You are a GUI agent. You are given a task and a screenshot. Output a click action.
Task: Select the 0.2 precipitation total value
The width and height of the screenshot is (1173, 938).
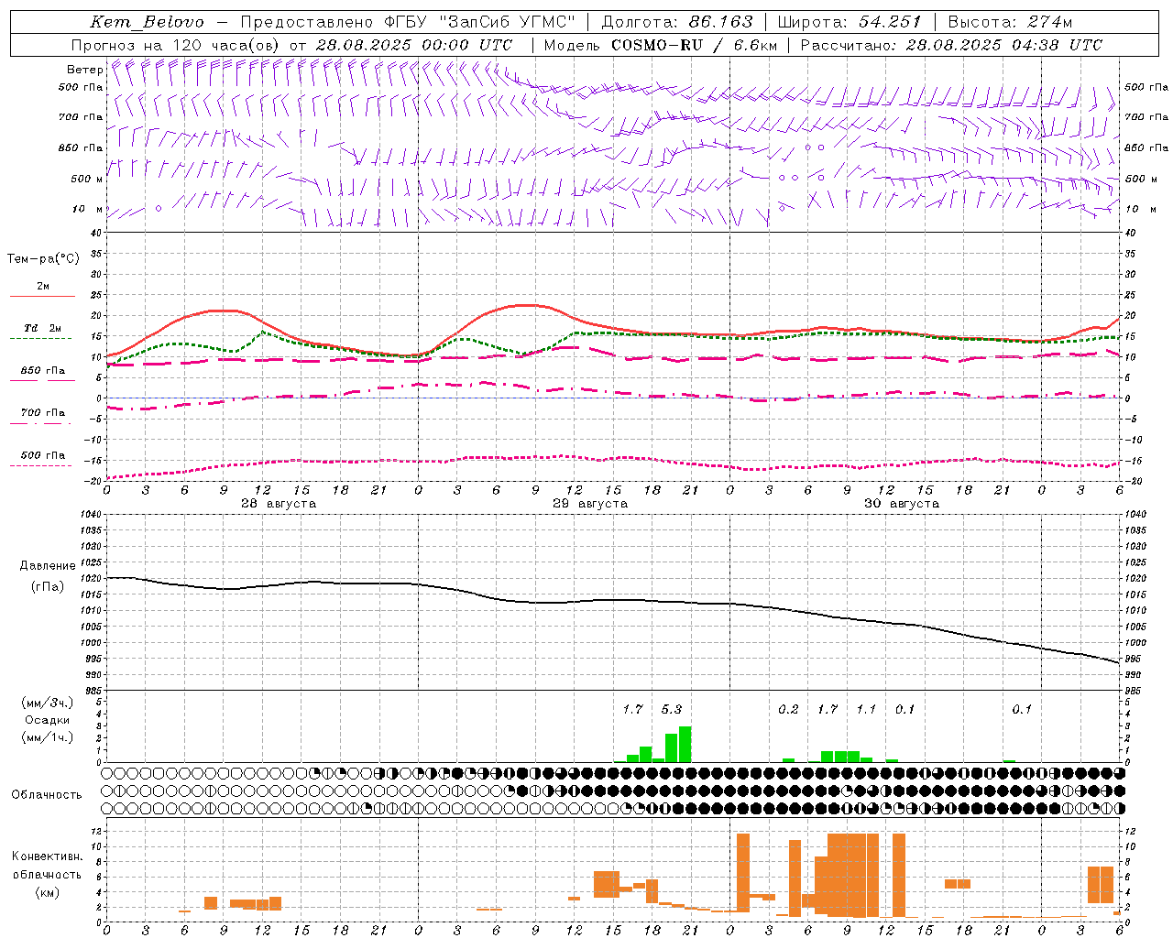(x=788, y=709)
